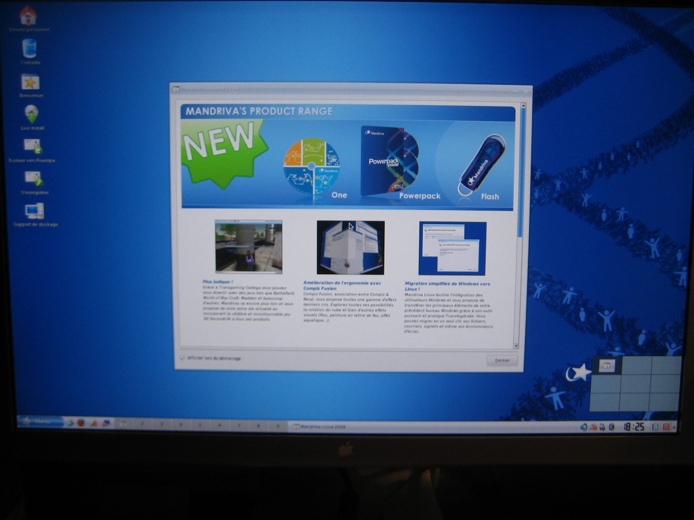This screenshot has width=694, height=520.
Task: Open the Menu start button
Action: 41,422
